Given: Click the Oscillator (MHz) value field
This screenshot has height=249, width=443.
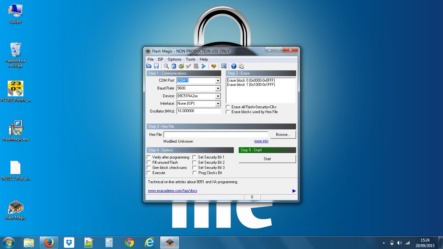Looking at the screenshot, I should coord(198,111).
